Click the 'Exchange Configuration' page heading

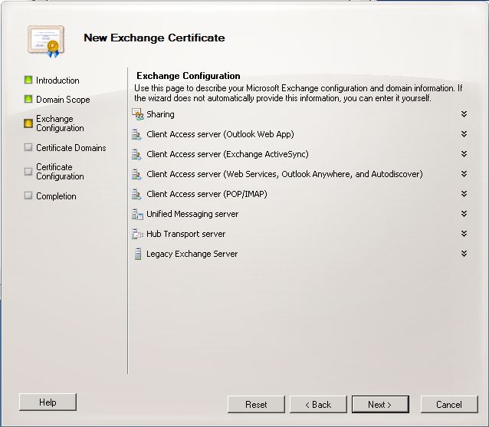[x=189, y=76]
